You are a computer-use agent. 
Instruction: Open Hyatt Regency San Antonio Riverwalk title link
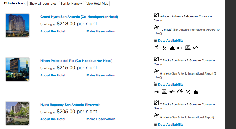70,105
